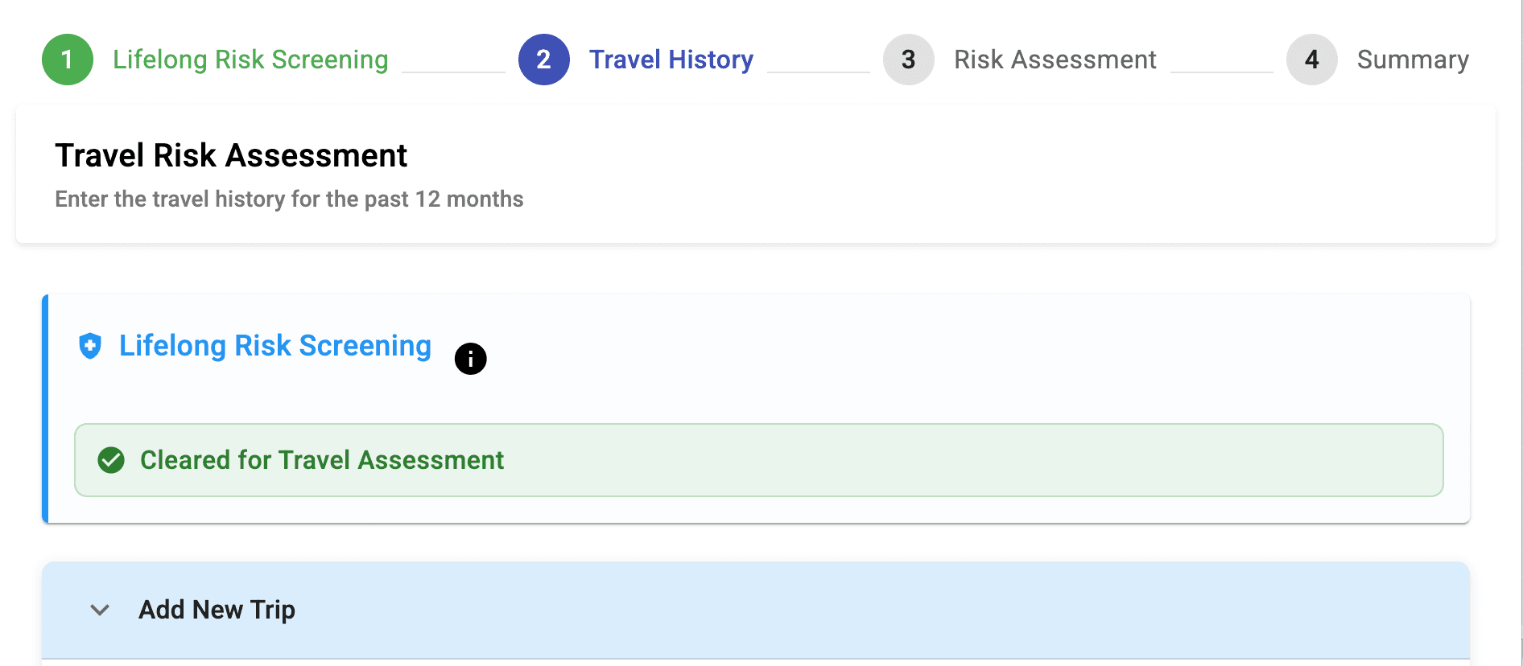Image resolution: width=1523 pixels, height=666 pixels.
Task: Go to the Summary step
Action: pos(1413,60)
